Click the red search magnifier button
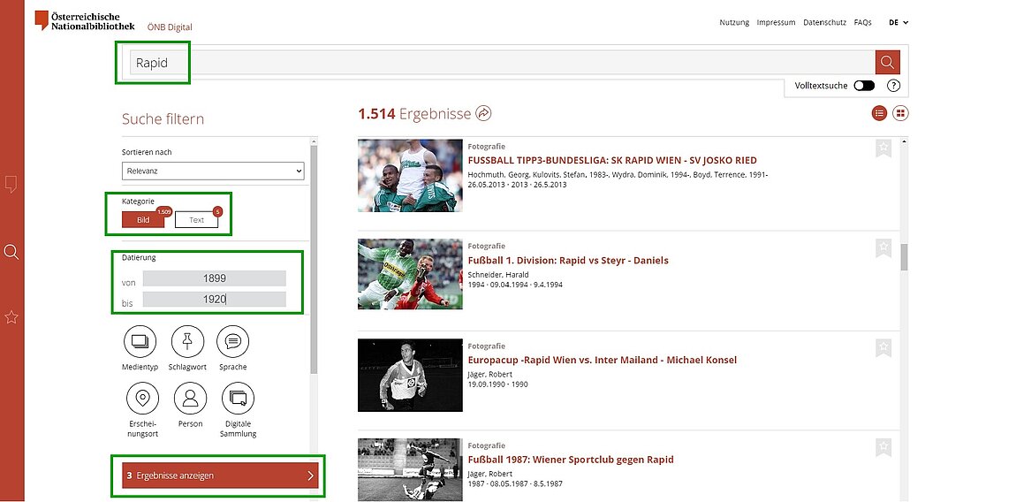Screen dimensions: 1016x502 coord(887,62)
